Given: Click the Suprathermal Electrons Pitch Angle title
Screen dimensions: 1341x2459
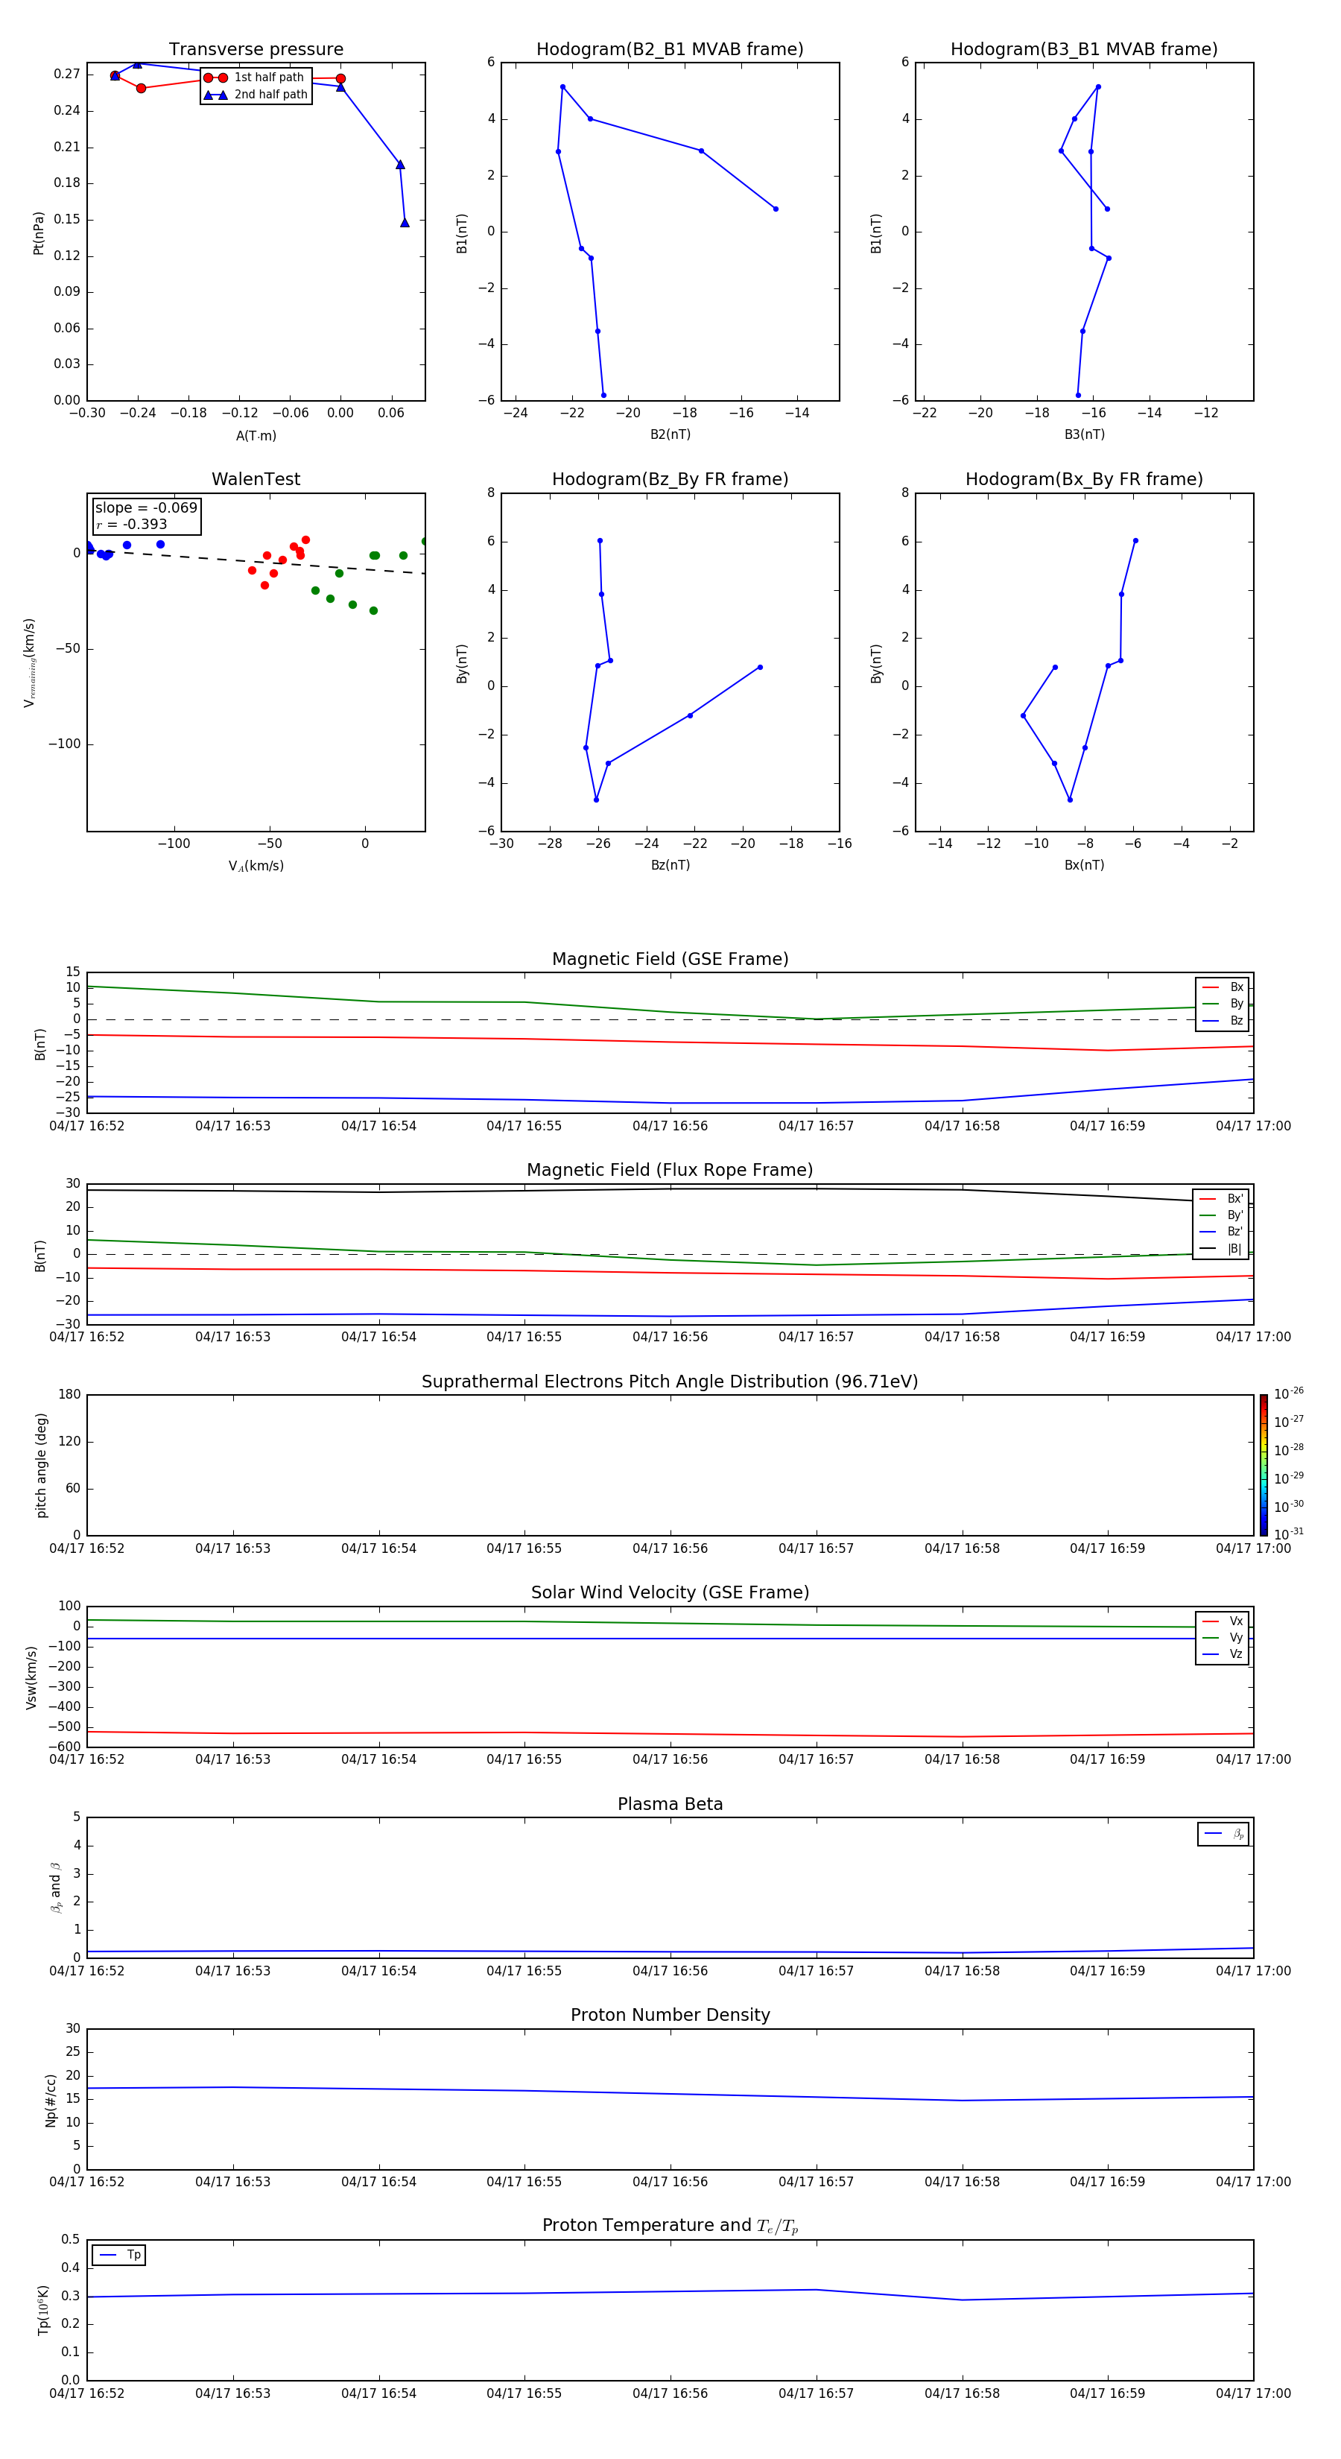Looking at the screenshot, I should click(670, 1382).
